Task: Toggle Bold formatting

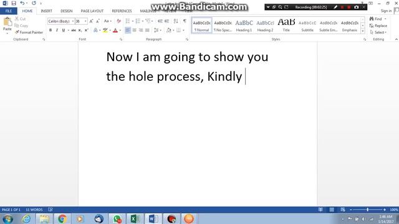Action: point(50,30)
